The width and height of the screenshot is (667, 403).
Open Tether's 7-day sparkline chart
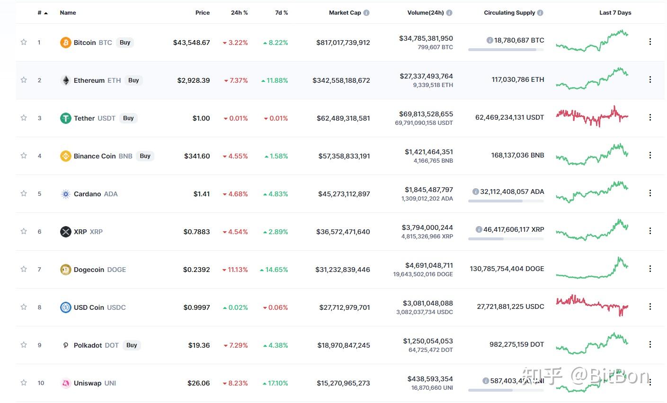(x=592, y=116)
